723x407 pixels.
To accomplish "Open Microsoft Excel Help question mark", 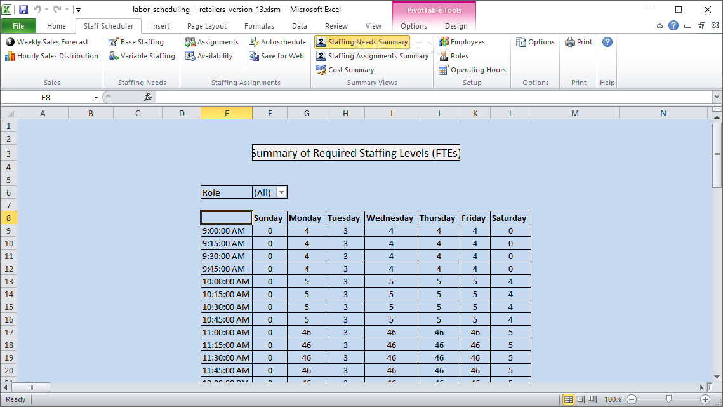I will 673,26.
